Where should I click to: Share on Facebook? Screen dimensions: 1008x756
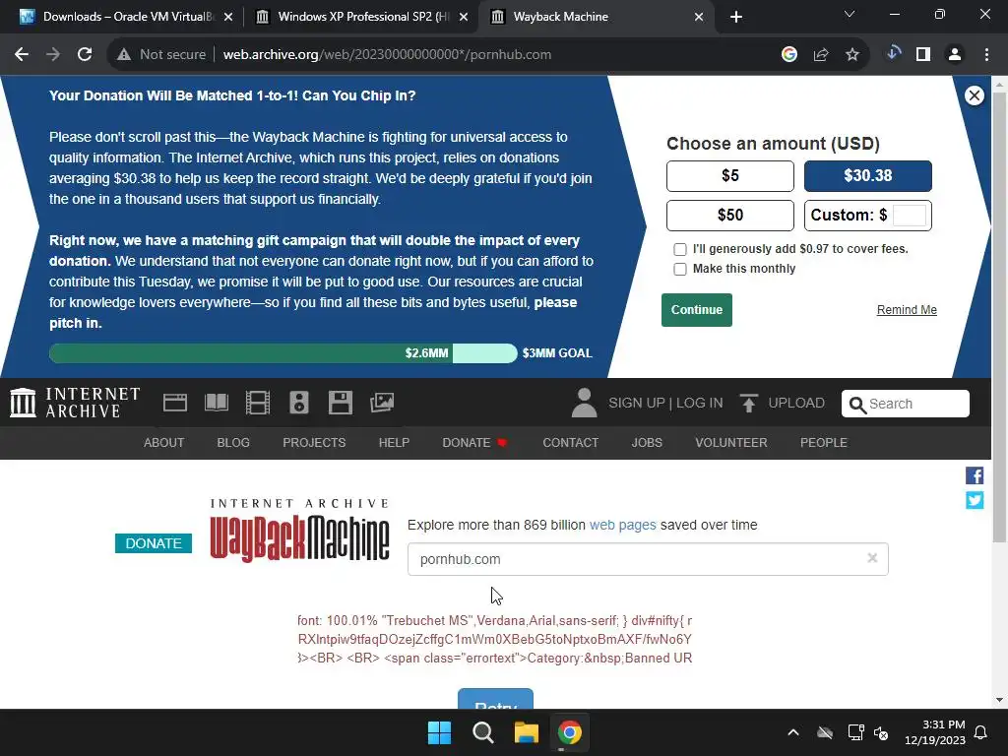point(975,475)
